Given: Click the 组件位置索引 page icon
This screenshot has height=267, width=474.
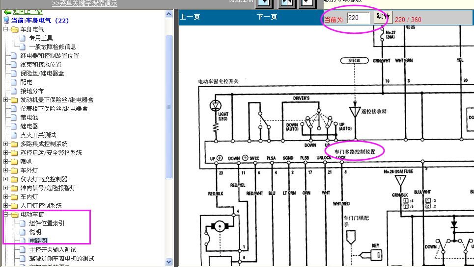Looking at the screenshot, I should point(23,223).
